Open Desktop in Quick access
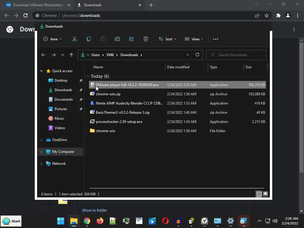This screenshot has height=228, width=304. (61, 80)
